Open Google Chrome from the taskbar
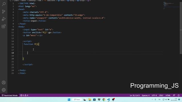The height and width of the screenshot is (102, 182). coord(104,99)
